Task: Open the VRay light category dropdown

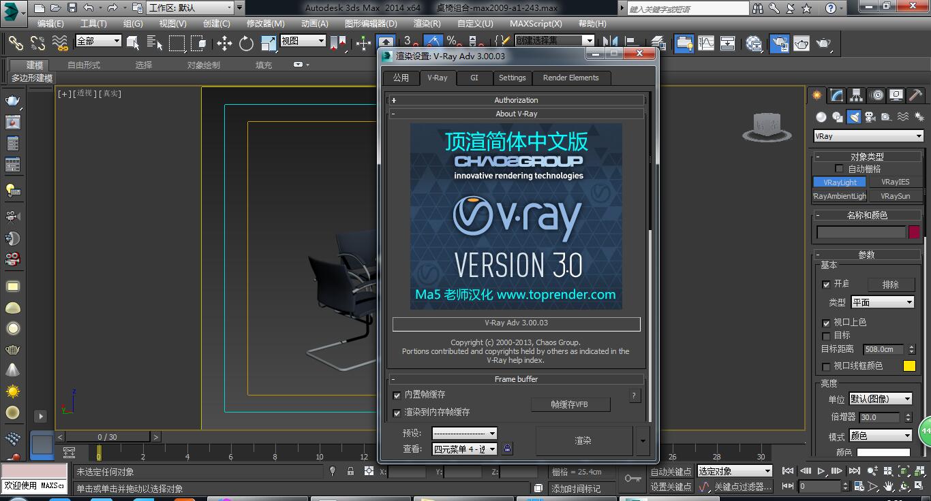Action: click(x=868, y=136)
